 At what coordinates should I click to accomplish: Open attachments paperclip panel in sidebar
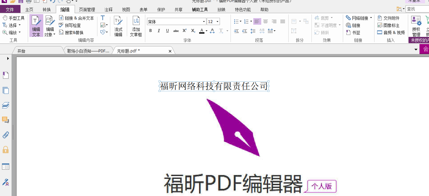(6, 135)
